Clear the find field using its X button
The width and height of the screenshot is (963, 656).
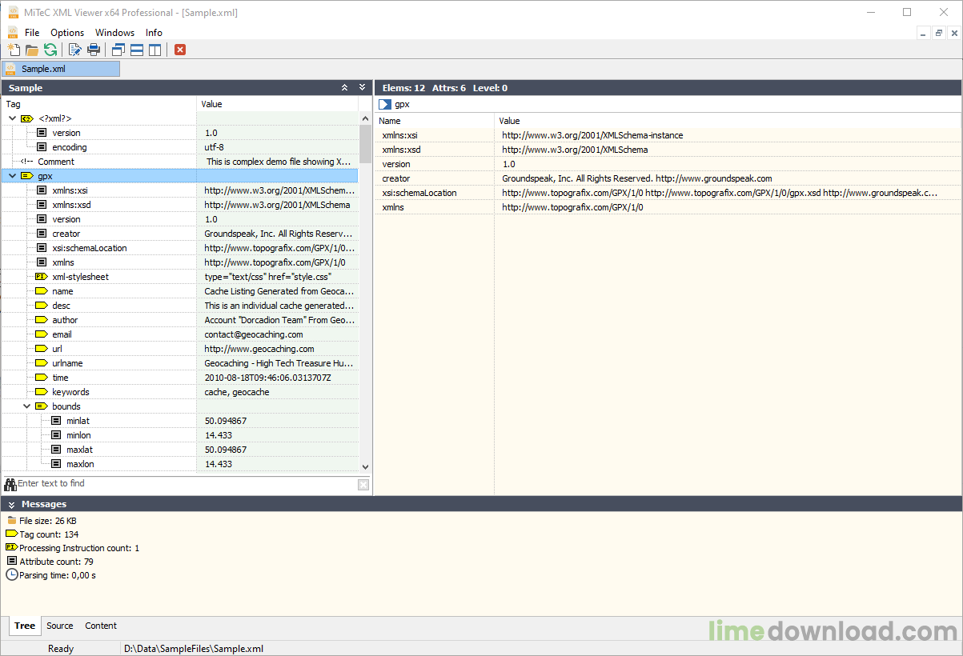click(x=363, y=484)
